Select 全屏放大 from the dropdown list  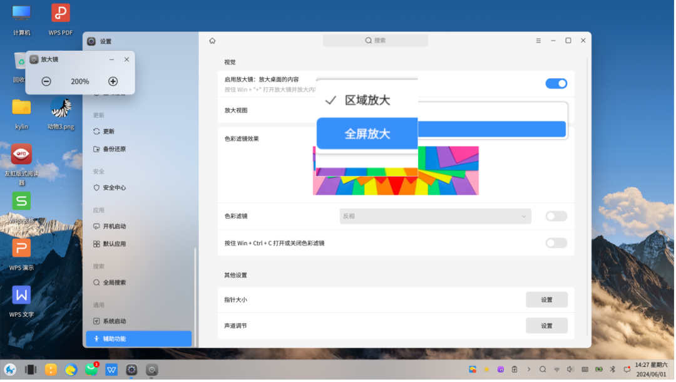(x=367, y=133)
